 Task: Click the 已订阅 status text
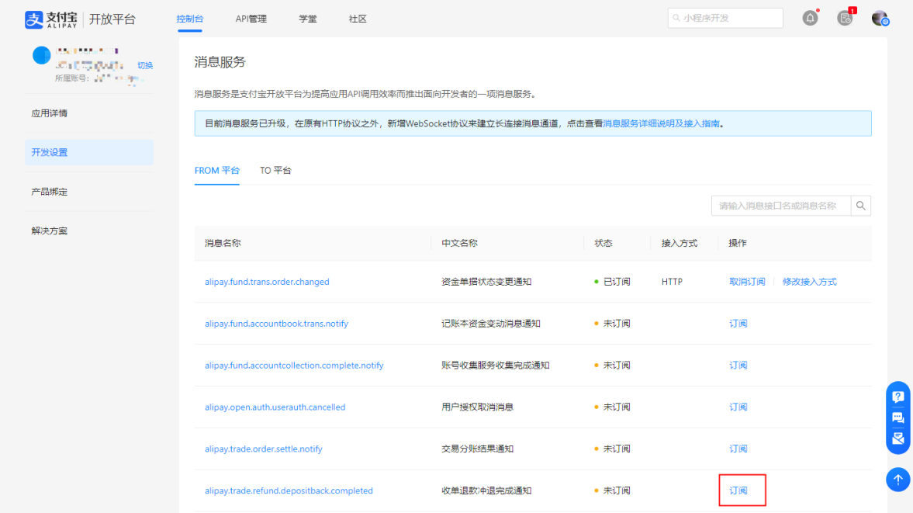pos(617,282)
